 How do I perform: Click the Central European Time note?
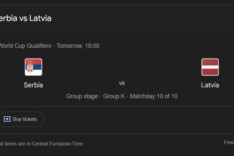pyautogui.click(x=41, y=144)
